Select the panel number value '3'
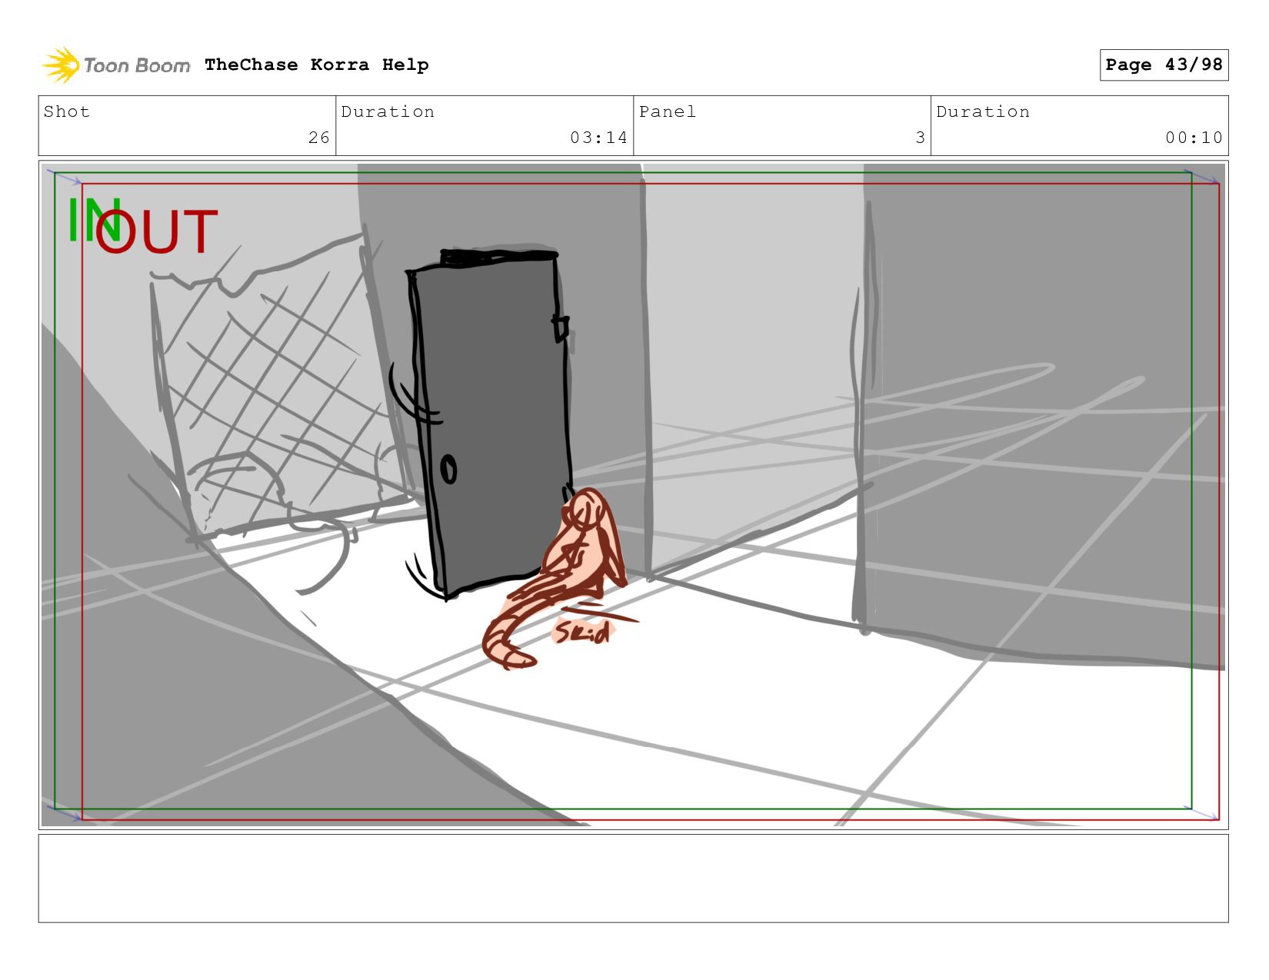 920,138
